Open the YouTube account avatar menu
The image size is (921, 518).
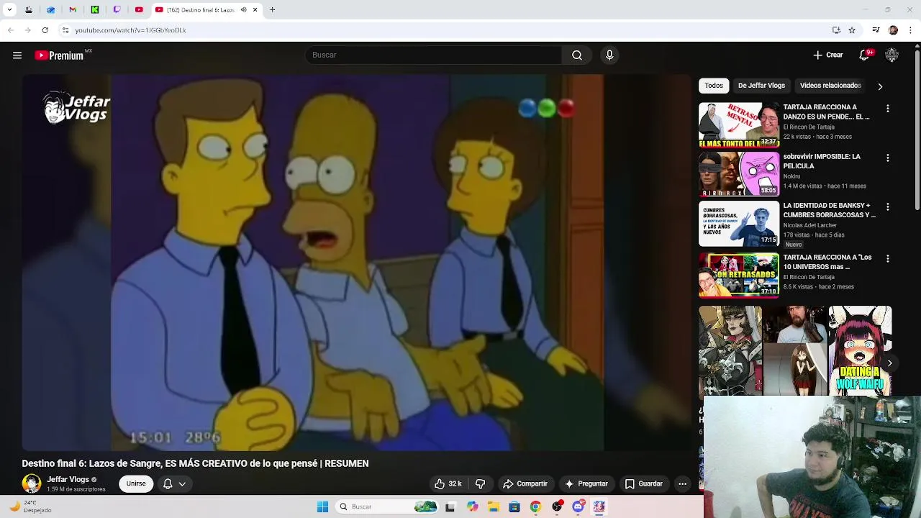coord(891,55)
